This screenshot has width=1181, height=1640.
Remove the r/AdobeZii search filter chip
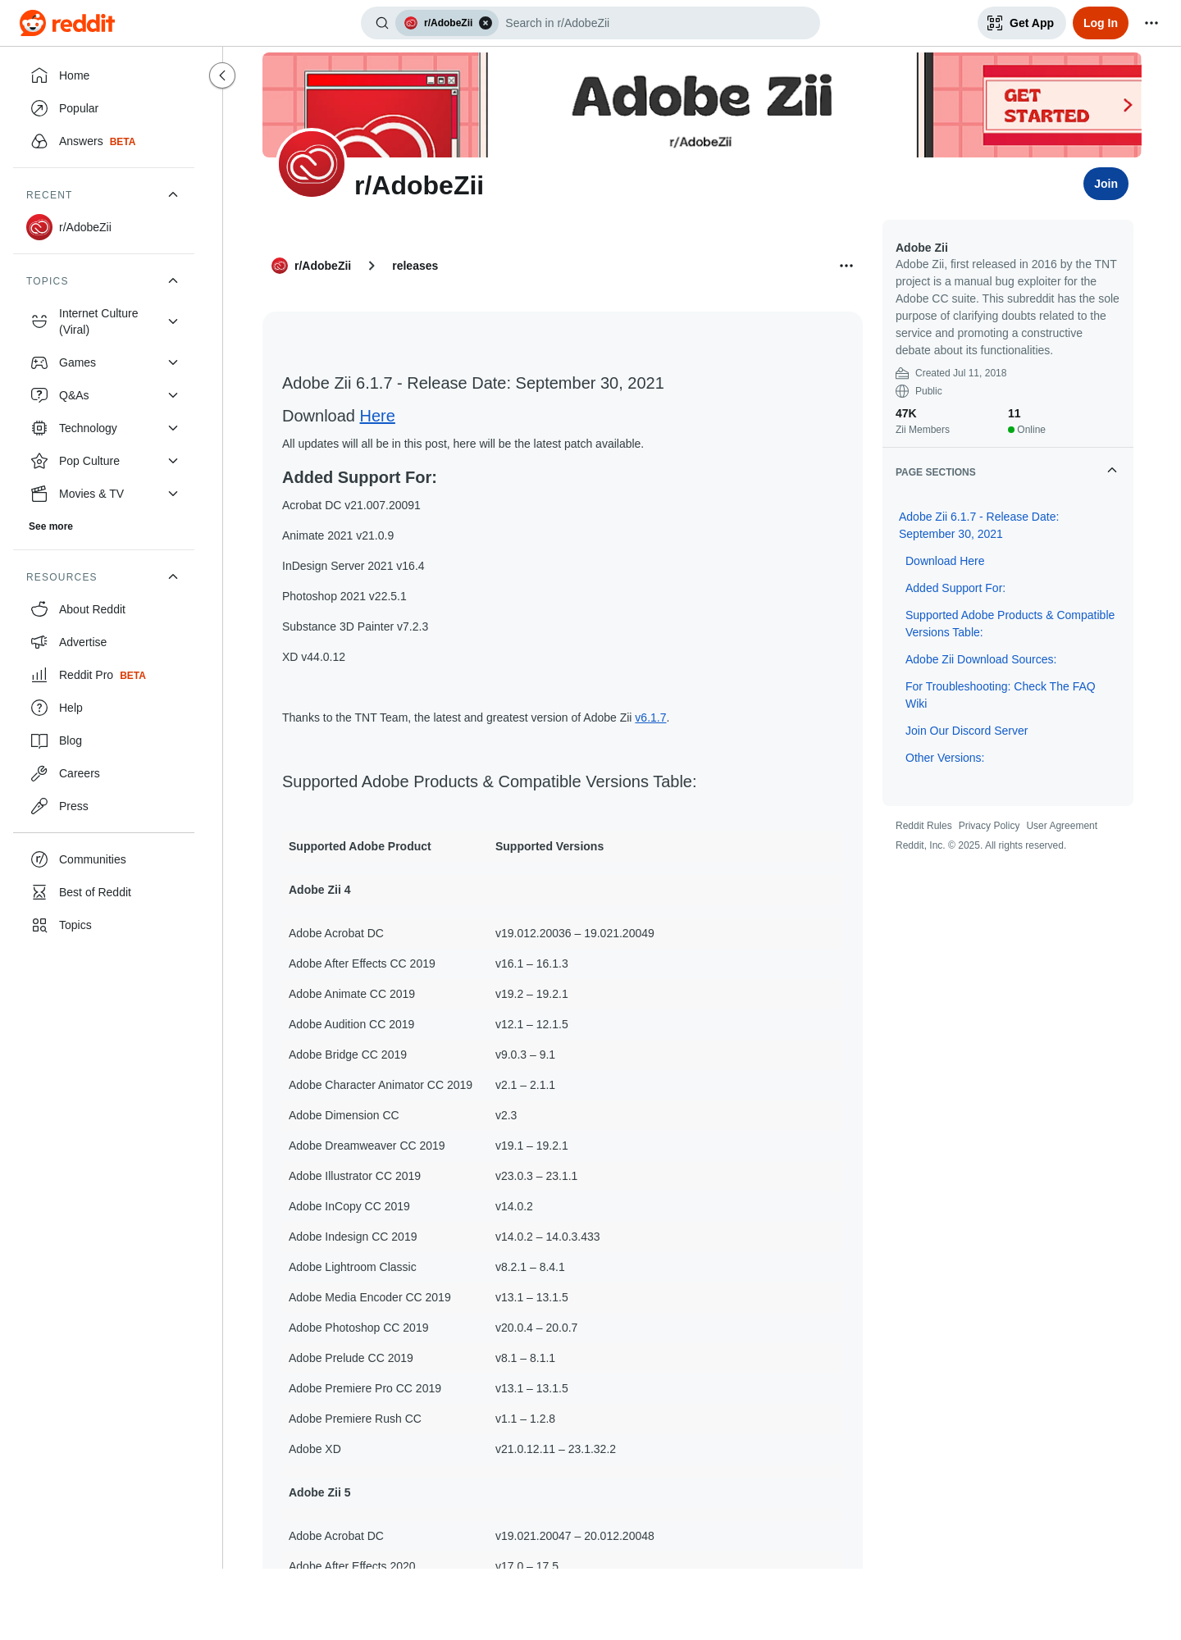click(x=486, y=23)
